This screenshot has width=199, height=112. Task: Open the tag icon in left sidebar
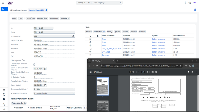point(4,109)
